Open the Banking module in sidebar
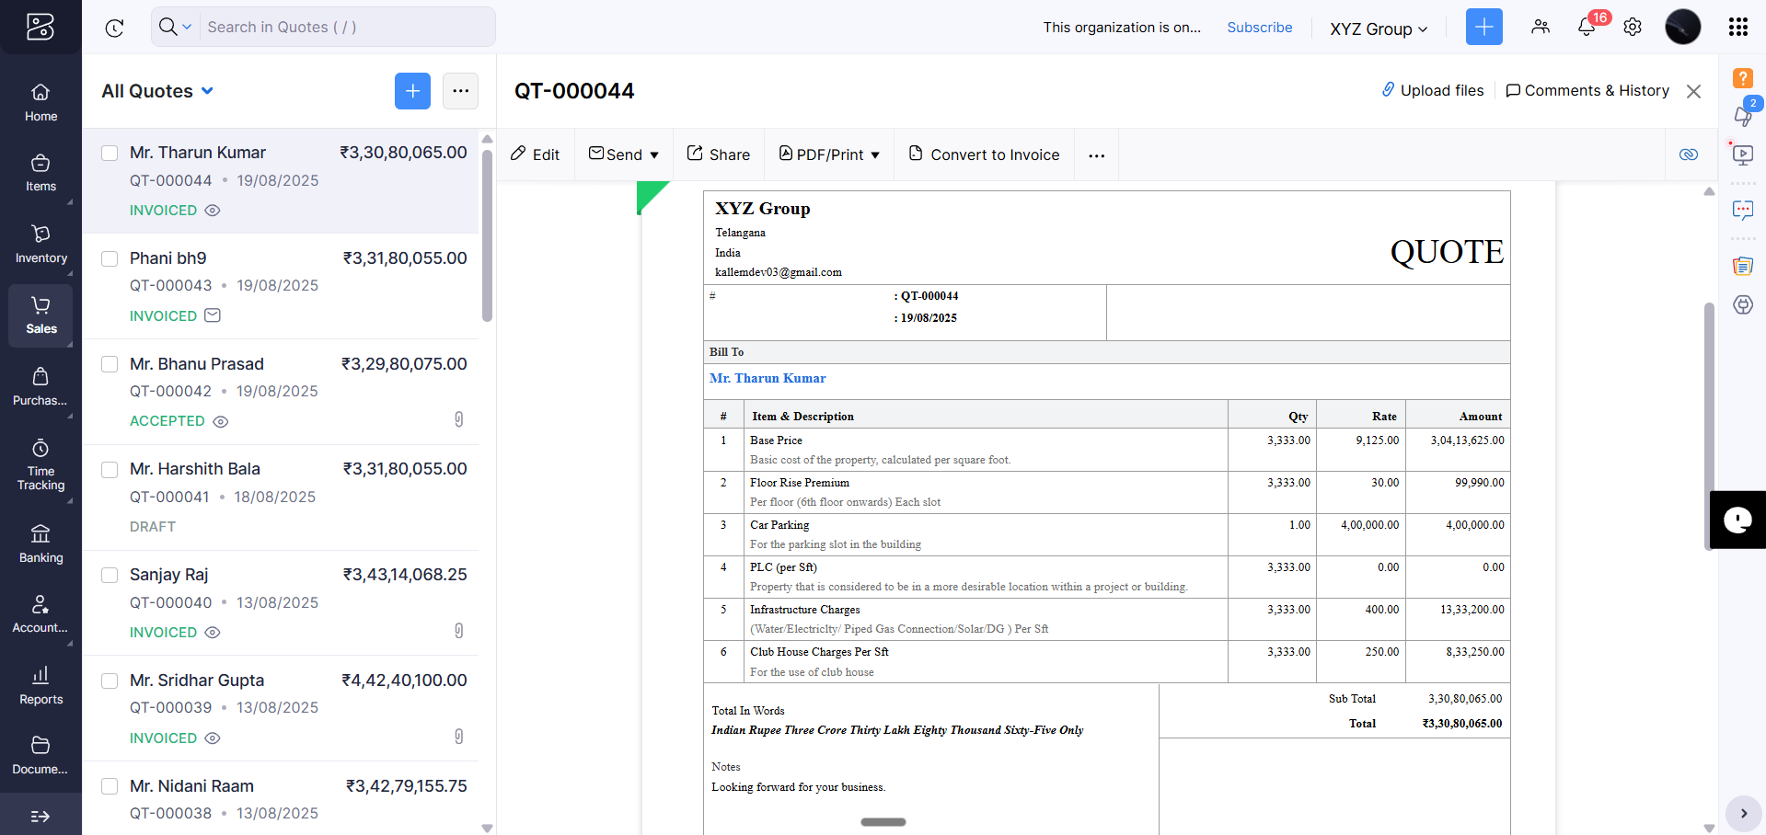This screenshot has height=835, width=1766. coord(40,543)
